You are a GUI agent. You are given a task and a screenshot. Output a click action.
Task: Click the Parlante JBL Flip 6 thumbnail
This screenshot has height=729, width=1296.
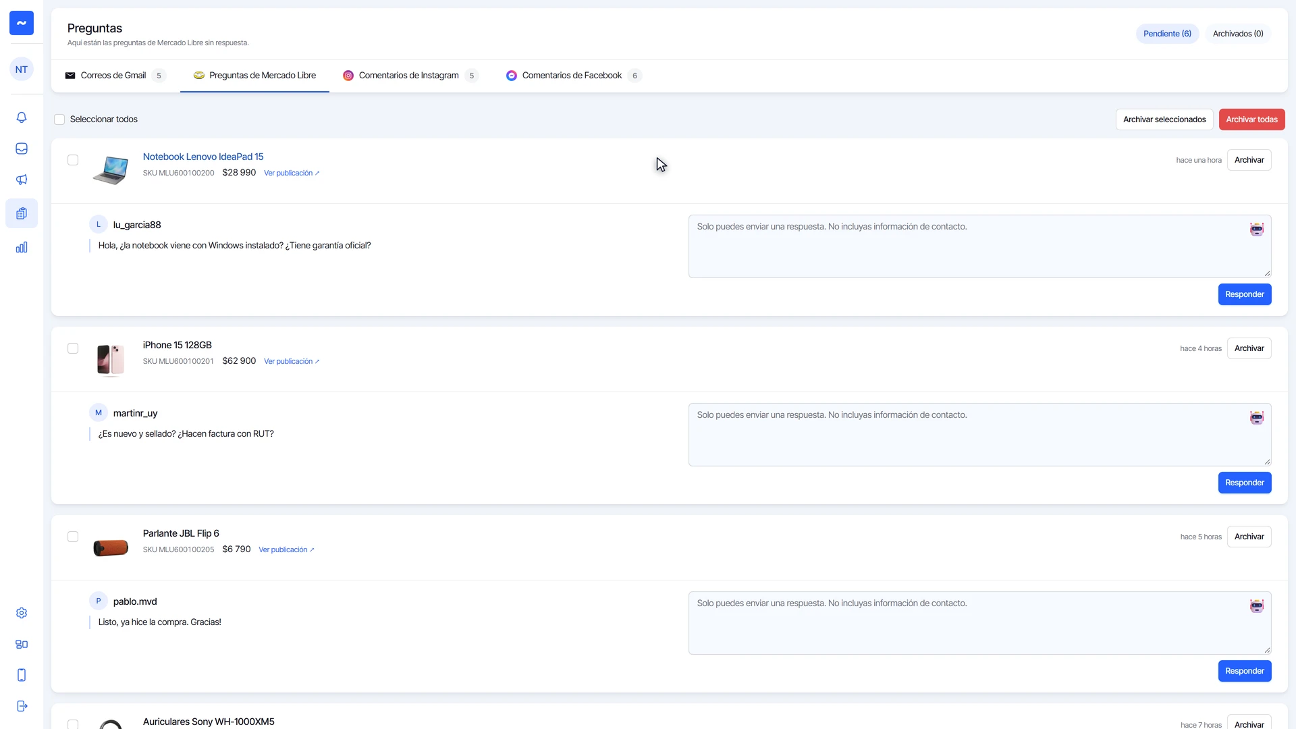[x=111, y=547]
